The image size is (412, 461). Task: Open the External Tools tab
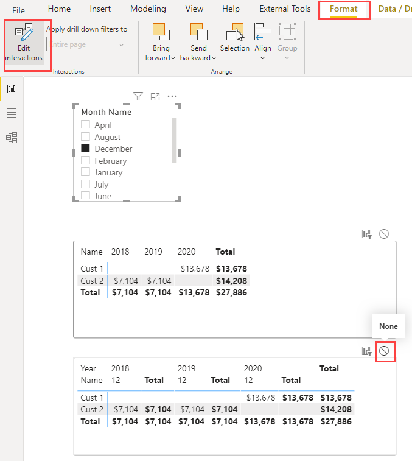point(285,9)
